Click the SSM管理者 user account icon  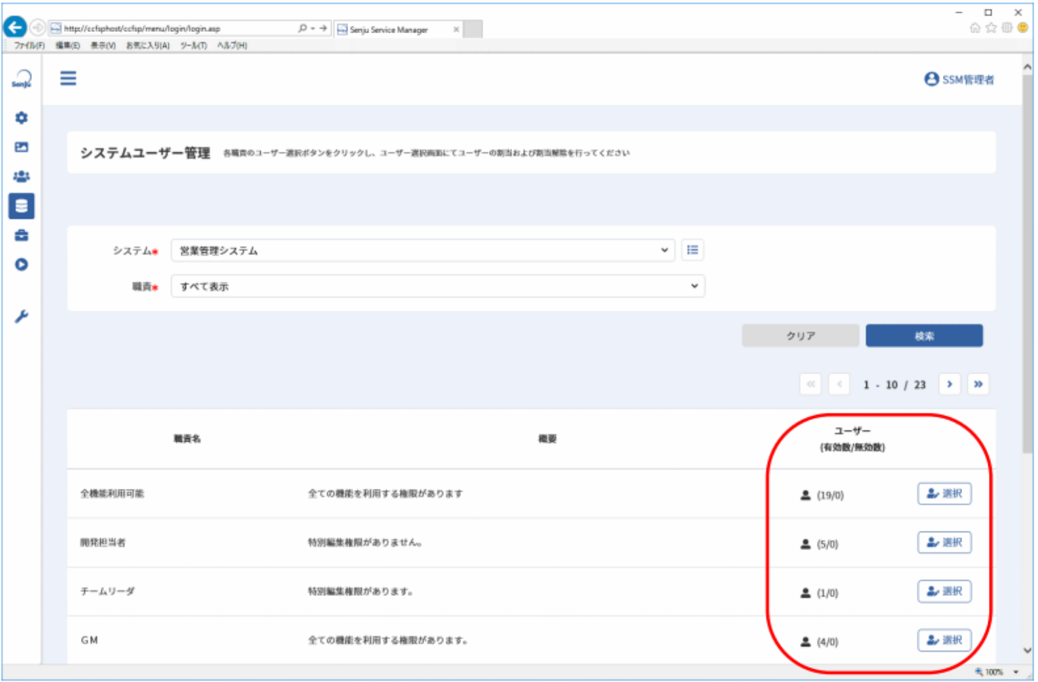pos(932,79)
